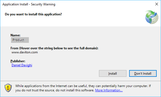This screenshot has width=161, height=97.
Task: Choose Don't Install
Action: click(143, 73)
